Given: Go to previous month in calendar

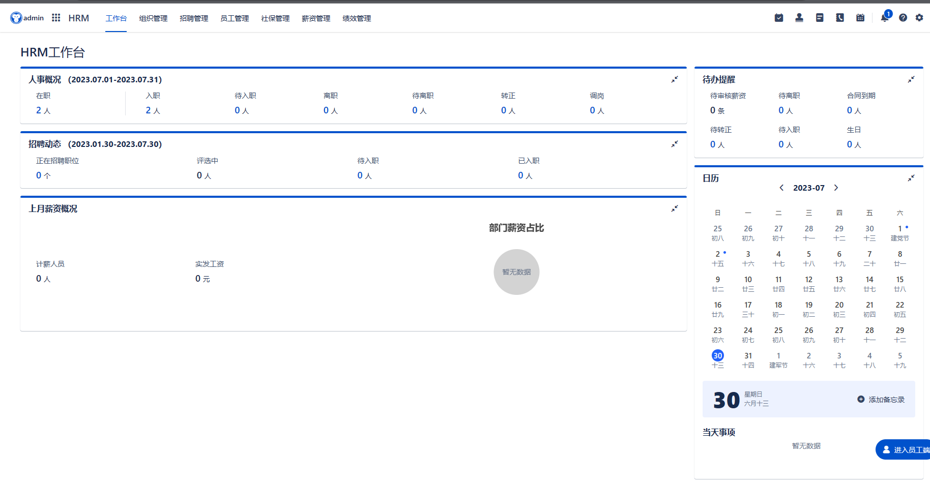Looking at the screenshot, I should pyautogui.click(x=781, y=188).
